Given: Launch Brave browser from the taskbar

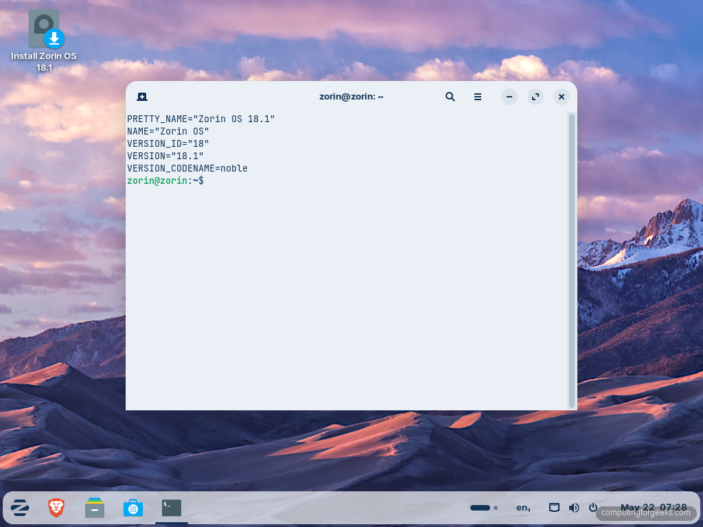Looking at the screenshot, I should [x=56, y=508].
